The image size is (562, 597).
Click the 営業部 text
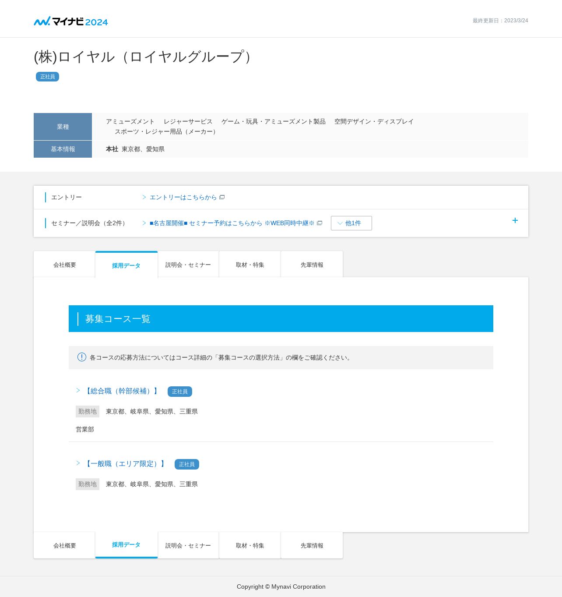85,429
